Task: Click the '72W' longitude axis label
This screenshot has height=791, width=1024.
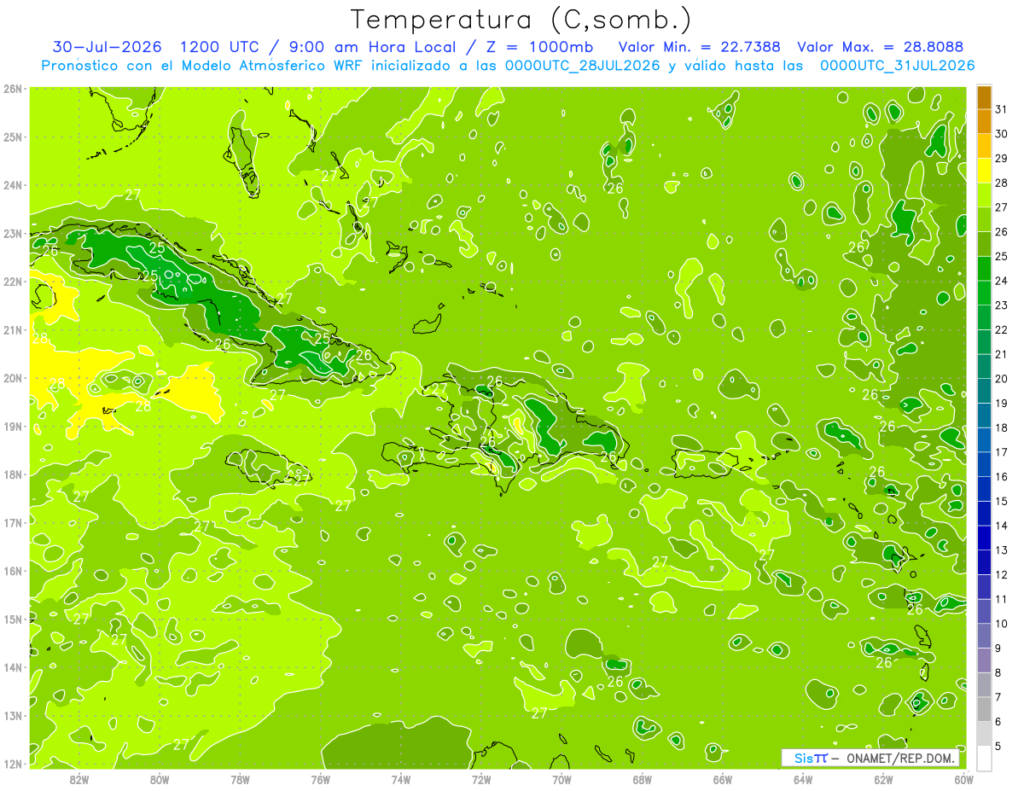Action: 481,779
